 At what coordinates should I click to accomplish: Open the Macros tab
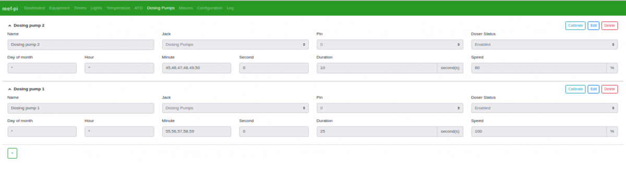(x=186, y=8)
